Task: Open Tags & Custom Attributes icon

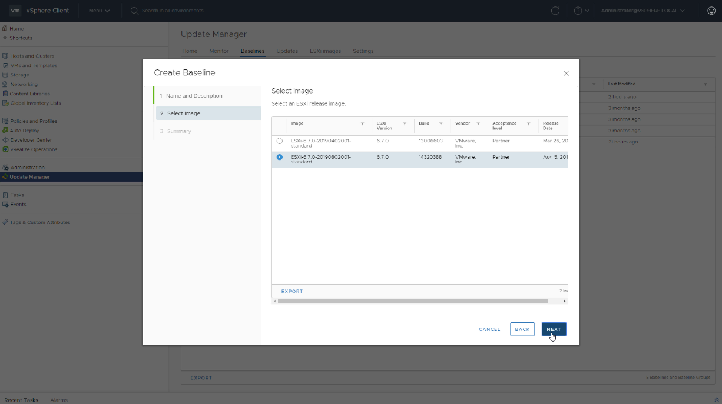Action: click(x=5, y=222)
